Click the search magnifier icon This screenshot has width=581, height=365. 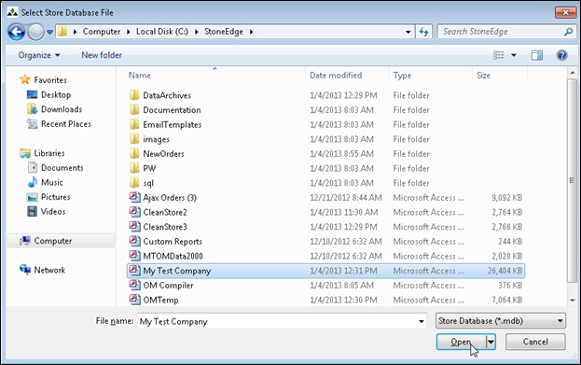[568, 32]
